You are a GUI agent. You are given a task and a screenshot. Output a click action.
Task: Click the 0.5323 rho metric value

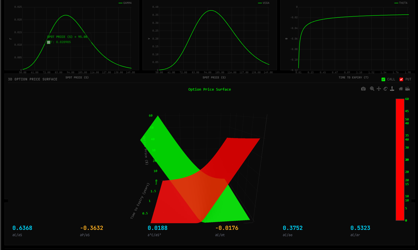pyautogui.click(x=360, y=228)
